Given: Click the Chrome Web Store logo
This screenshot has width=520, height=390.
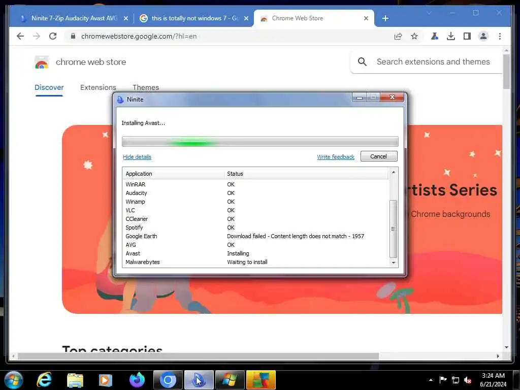Looking at the screenshot, I should [42, 62].
